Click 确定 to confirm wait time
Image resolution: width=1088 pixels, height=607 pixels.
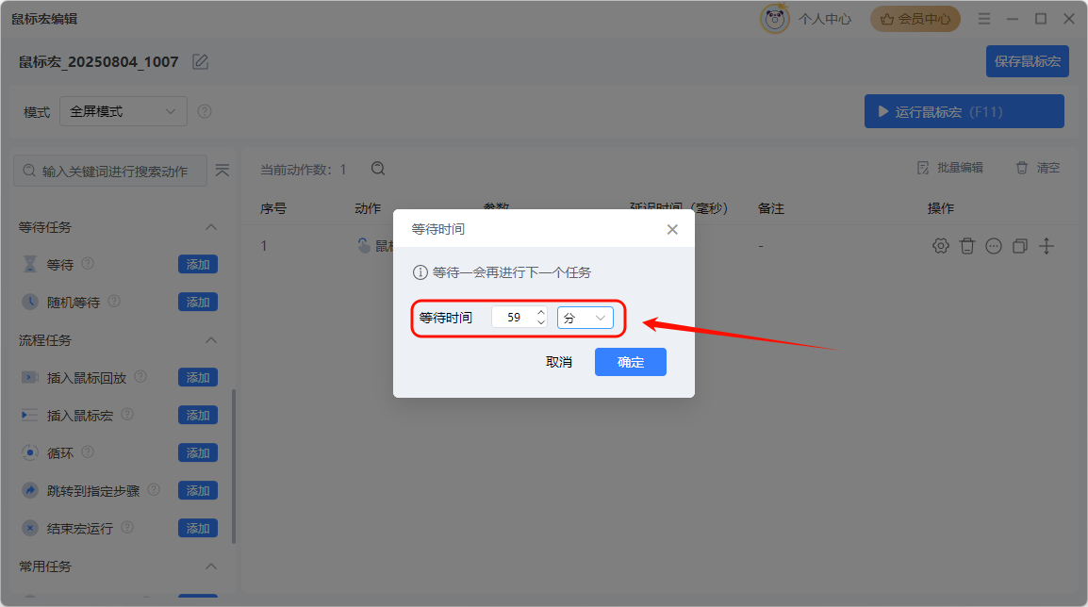[x=630, y=362]
